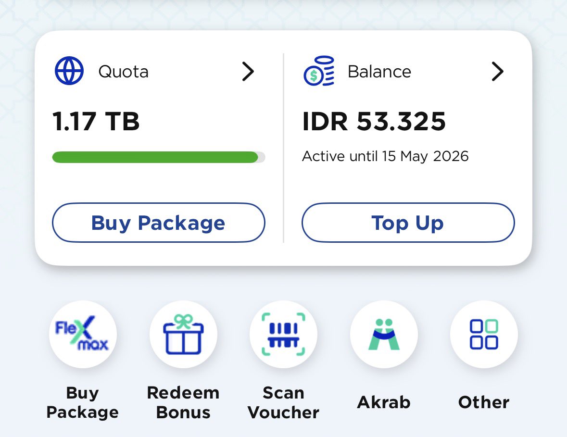This screenshot has width=567, height=437.
Task: Open the FlexMax Buy Package shortcut icon
Action: tap(83, 334)
